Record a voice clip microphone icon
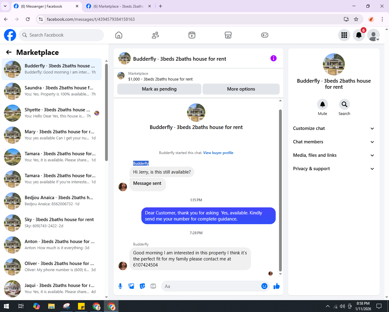Image resolution: width=389 pixels, height=312 pixels. tap(120, 286)
